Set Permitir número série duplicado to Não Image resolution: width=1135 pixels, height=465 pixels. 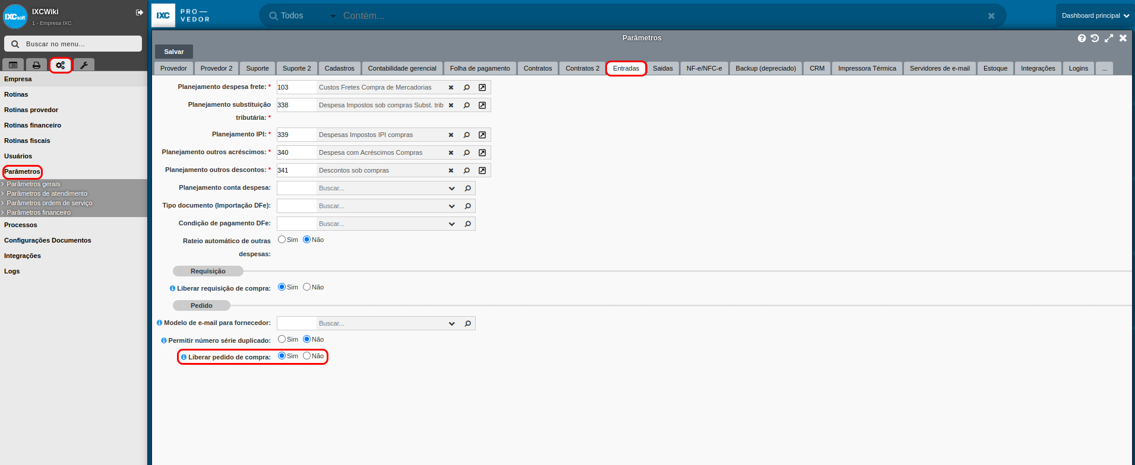click(x=306, y=339)
